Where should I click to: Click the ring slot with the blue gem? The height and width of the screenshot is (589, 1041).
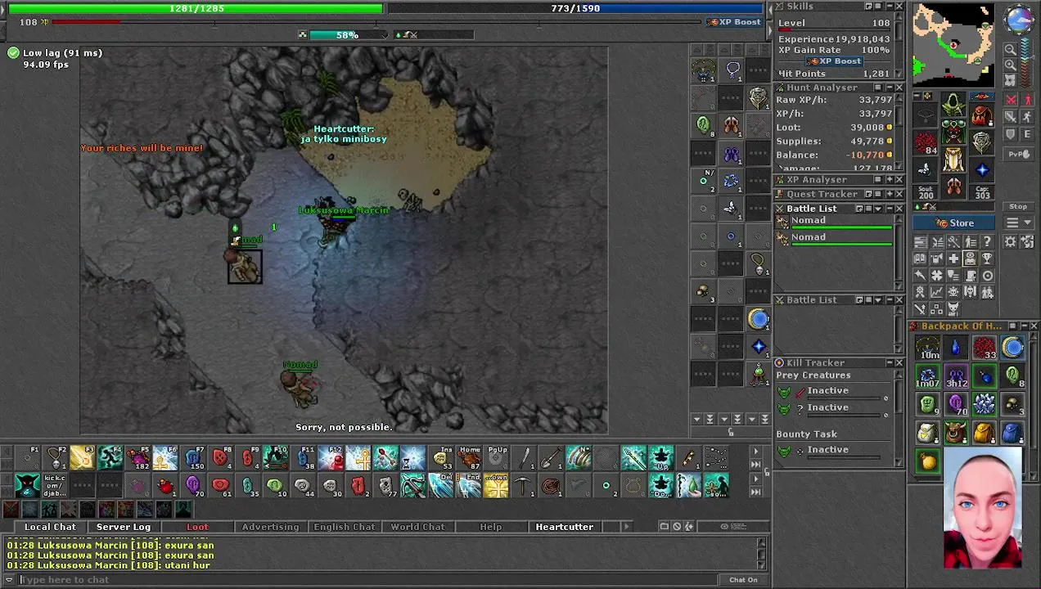point(982,171)
